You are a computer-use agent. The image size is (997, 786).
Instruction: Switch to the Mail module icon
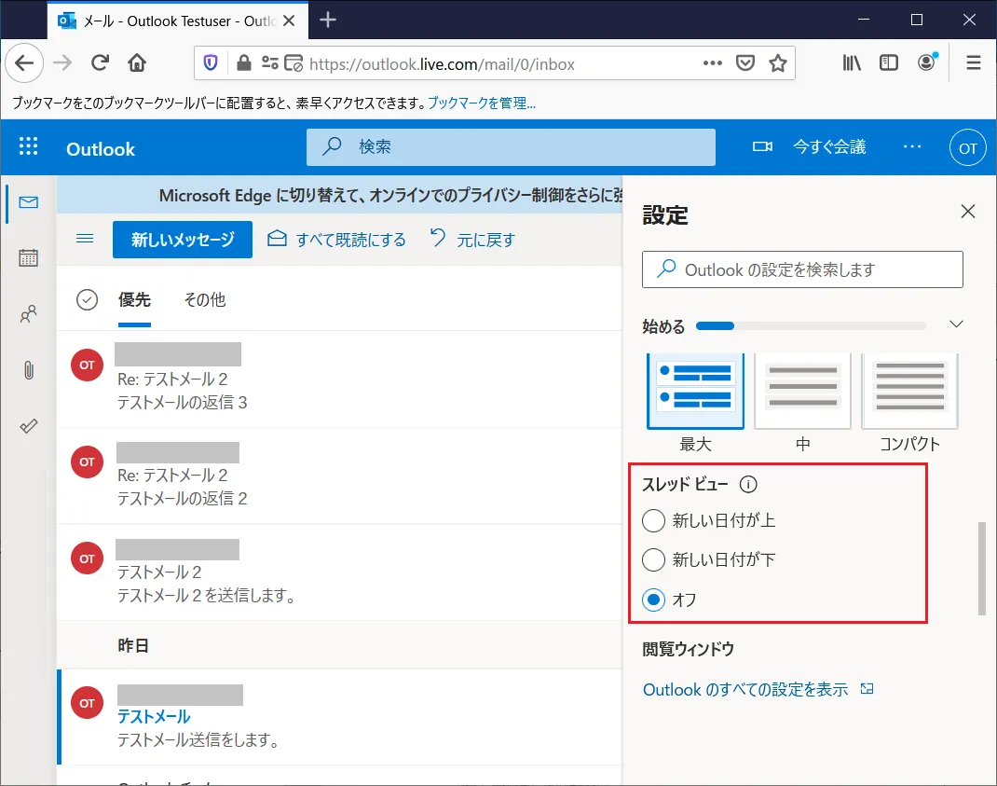tap(28, 202)
